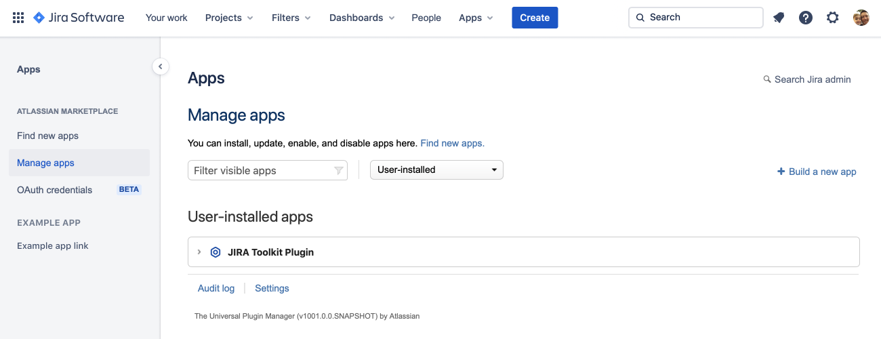Click the user profile avatar
The image size is (881, 339).
point(861,18)
